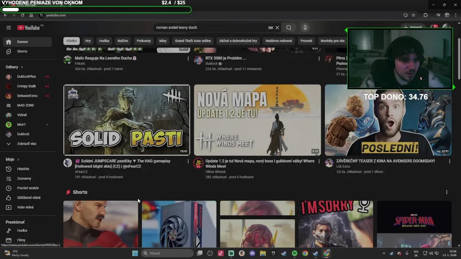Open options menu for the HAG gameplay video
Screen dimensions: 461x259
[x=188, y=162]
